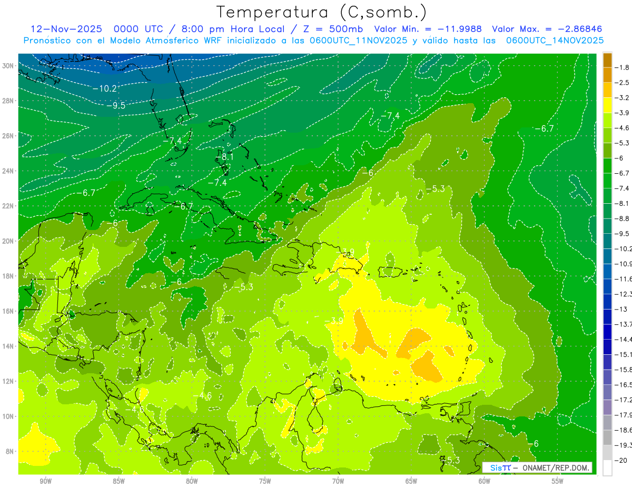This screenshot has height=488, width=632.
Task: Click 'Valor Max. = -2.86846' text
Action: click(x=547, y=29)
